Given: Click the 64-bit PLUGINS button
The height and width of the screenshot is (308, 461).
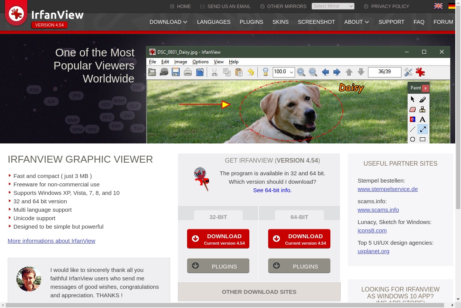Looking at the screenshot, I should 299,266.
